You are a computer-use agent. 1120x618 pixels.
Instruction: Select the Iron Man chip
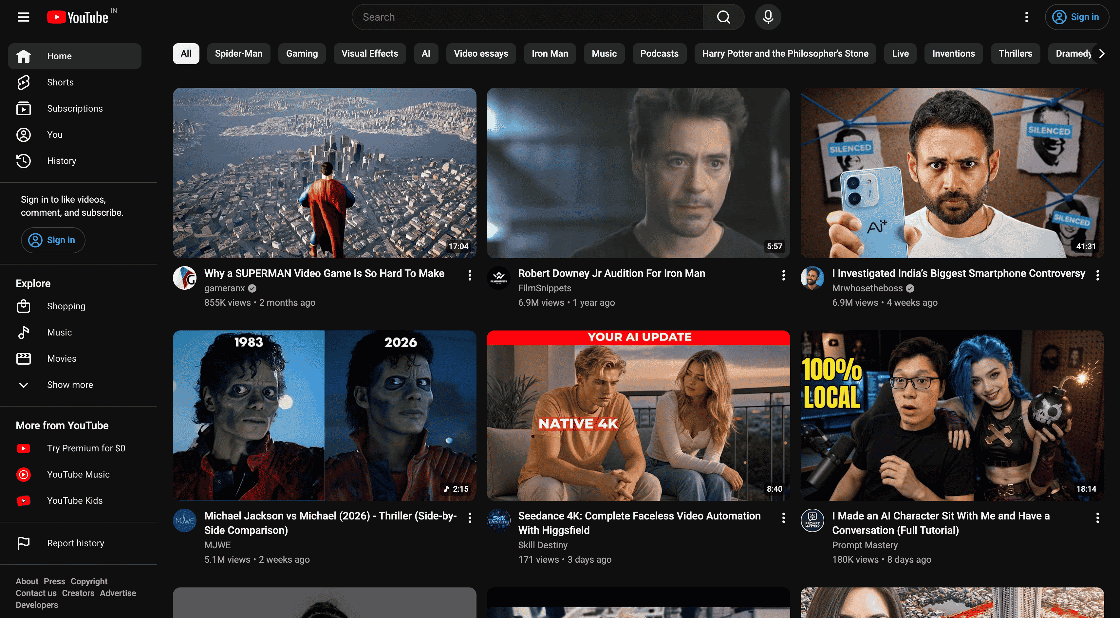click(x=550, y=53)
